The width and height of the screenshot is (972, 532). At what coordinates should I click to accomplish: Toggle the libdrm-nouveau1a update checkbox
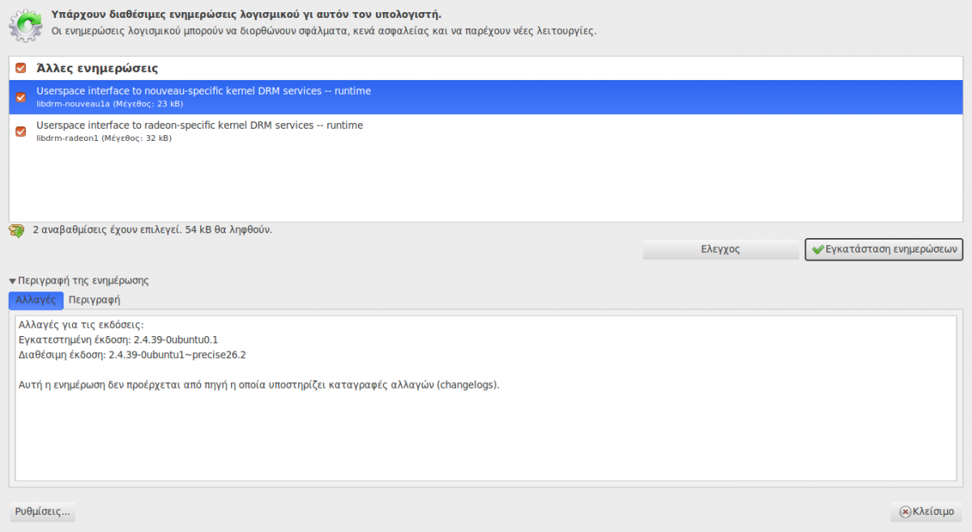pos(21,97)
